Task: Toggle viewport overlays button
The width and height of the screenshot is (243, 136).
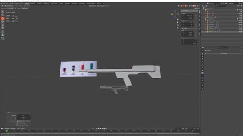Action: tap(186, 6)
